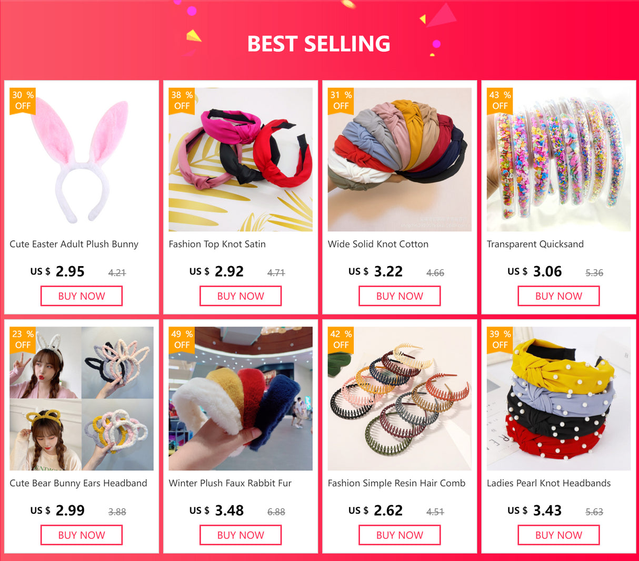Viewport: 639px width, 561px height.
Task: Click BUY NOW for Transparent Quicksand
Action: tap(558, 296)
